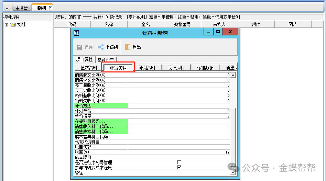The height and width of the screenshot is (181, 326).
Task: Select the 物料 tree item label
Action: point(21,24)
